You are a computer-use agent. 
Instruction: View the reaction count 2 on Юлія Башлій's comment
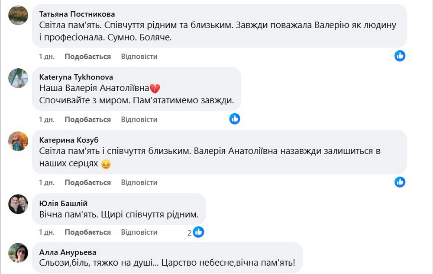189,232
